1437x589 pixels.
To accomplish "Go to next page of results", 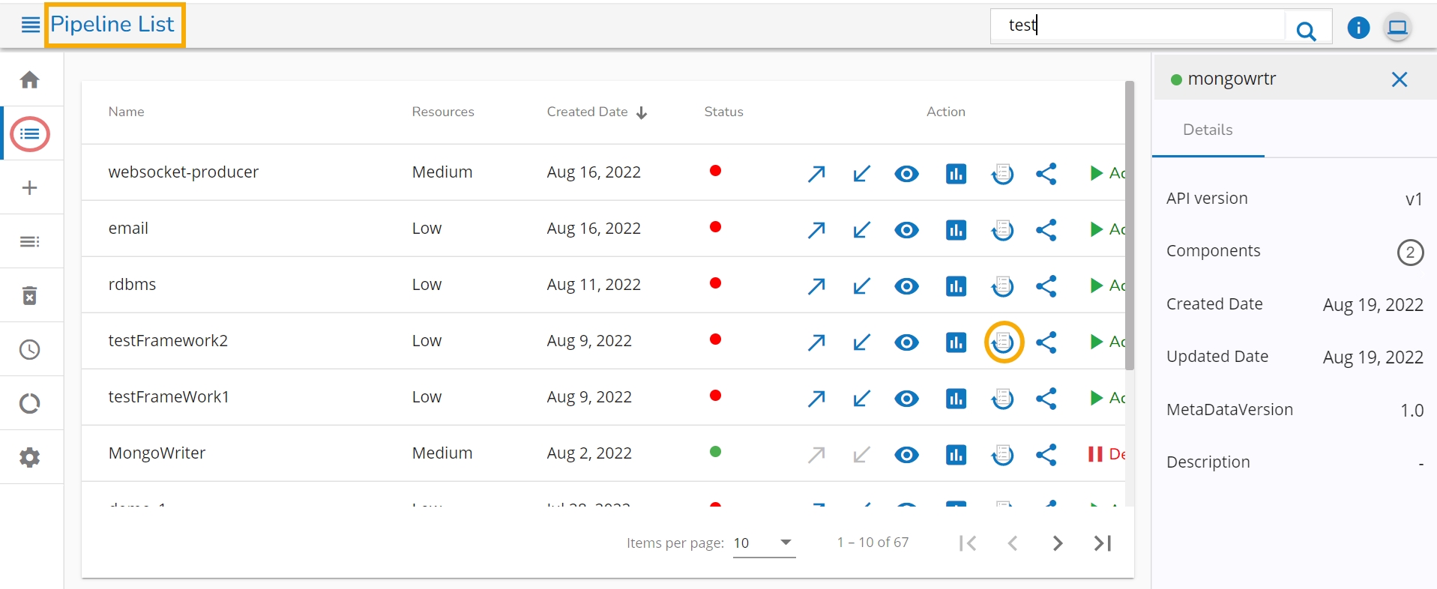I will click(x=1057, y=543).
